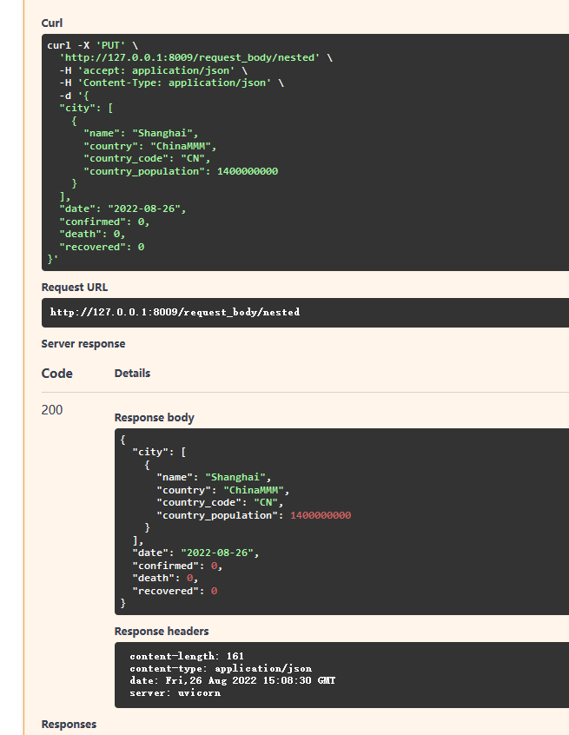Click the Responses heading at the bottom
569x735 pixels.
[69, 725]
